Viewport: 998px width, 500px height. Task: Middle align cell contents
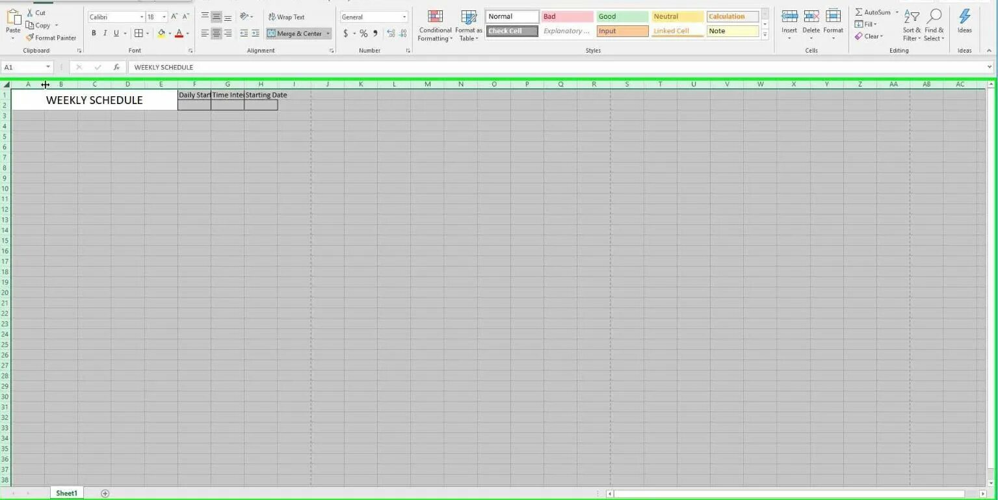point(217,17)
